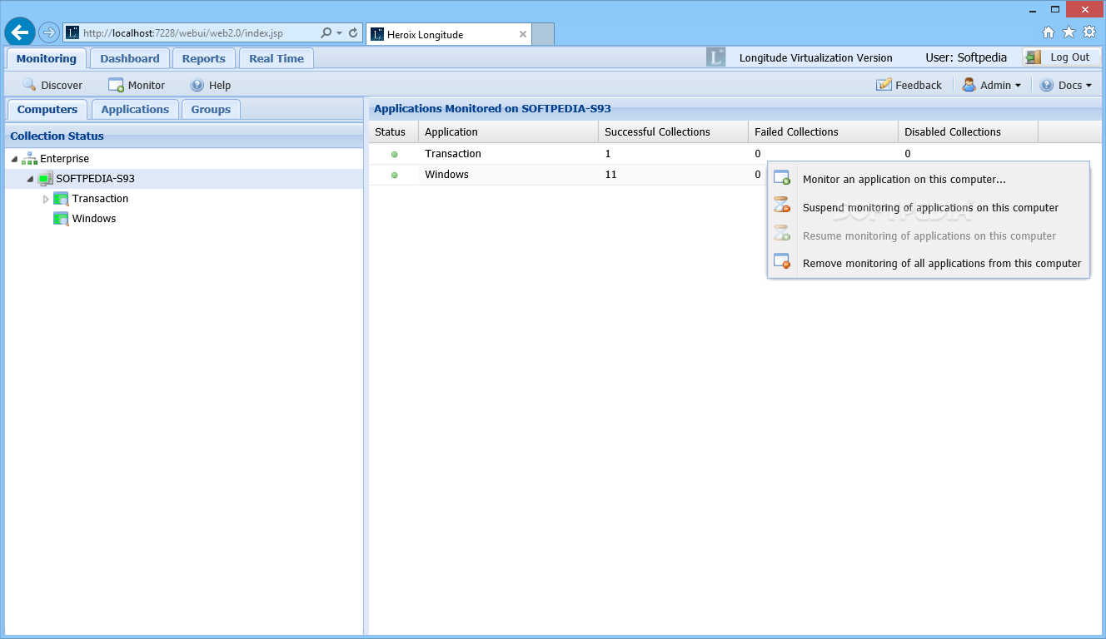Choose Remove monitoring of all applications

pos(929,264)
